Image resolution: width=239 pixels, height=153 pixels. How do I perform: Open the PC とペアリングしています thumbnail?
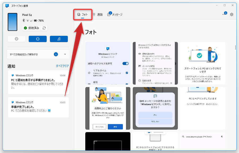[203, 108]
